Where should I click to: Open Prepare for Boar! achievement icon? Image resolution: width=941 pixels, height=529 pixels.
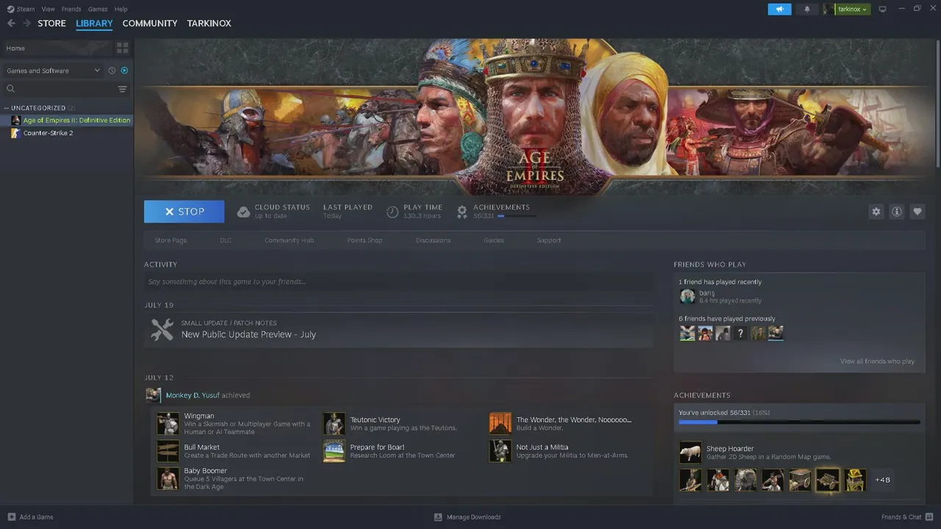pyautogui.click(x=334, y=451)
